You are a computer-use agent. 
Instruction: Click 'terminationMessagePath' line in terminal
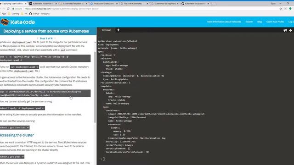click(x=137, y=138)
